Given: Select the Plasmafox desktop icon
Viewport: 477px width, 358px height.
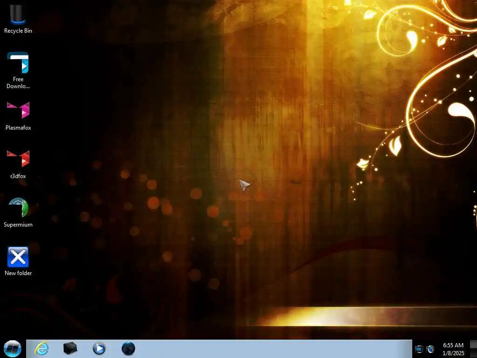Looking at the screenshot, I should point(18,116).
